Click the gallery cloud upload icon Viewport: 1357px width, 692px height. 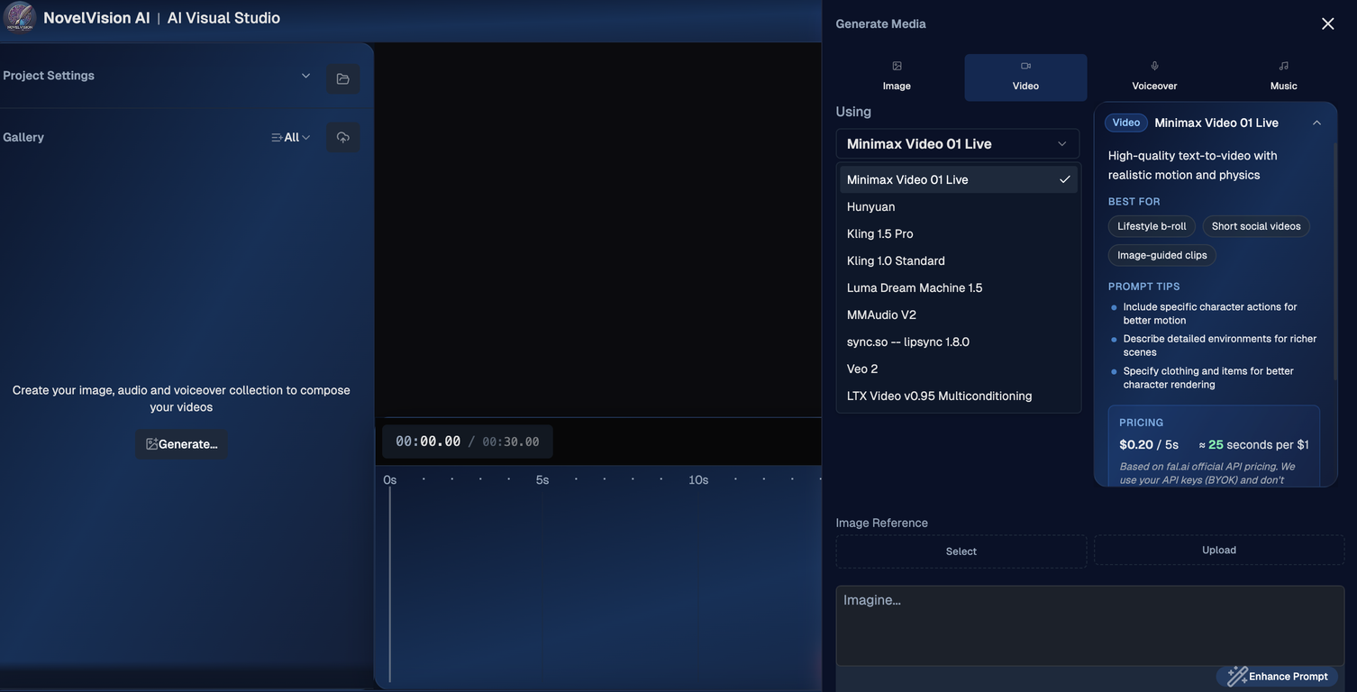[342, 138]
